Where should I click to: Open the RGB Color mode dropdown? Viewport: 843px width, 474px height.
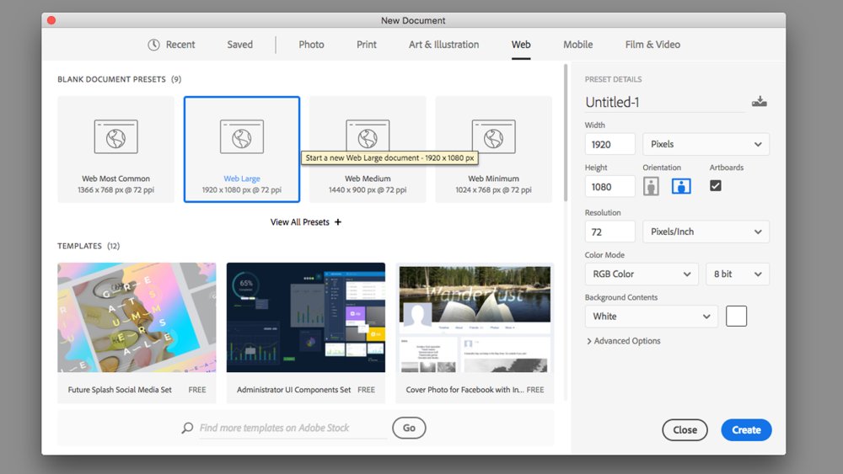click(642, 274)
